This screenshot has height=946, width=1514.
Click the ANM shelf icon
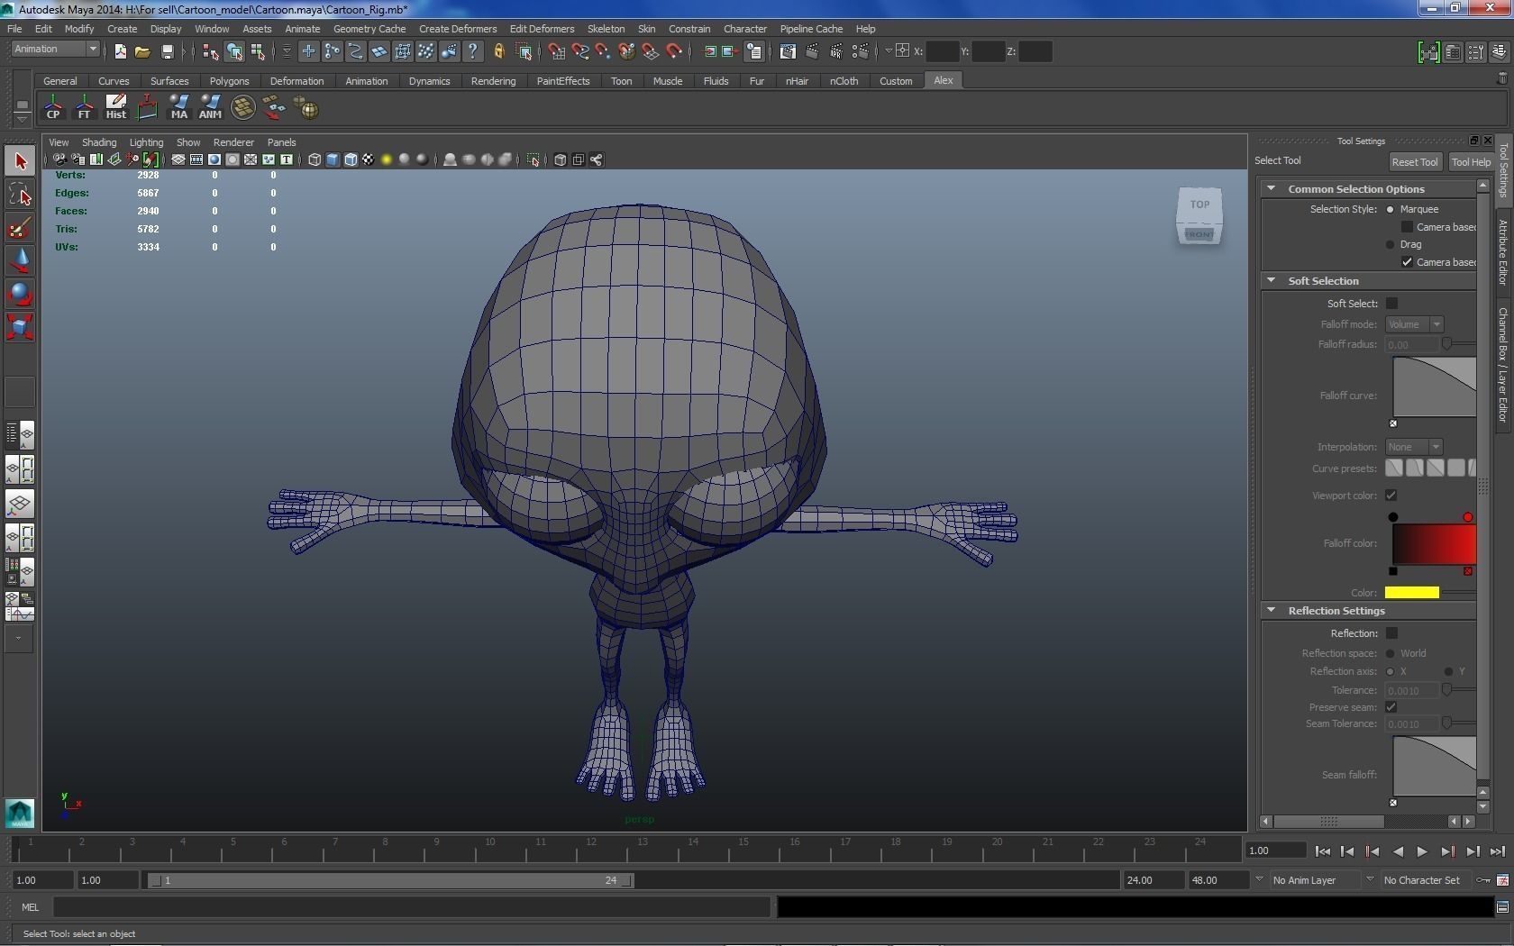(210, 108)
